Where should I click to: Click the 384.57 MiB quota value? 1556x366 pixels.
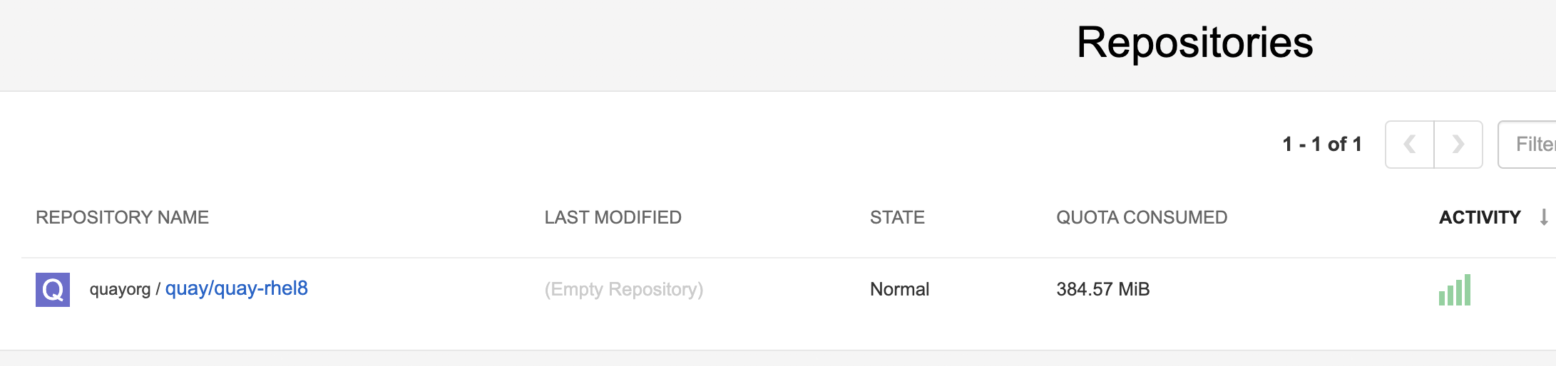(x=1103, y=289)
